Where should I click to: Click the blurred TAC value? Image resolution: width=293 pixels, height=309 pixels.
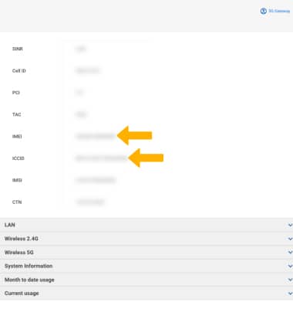click(x=81, y=114)
